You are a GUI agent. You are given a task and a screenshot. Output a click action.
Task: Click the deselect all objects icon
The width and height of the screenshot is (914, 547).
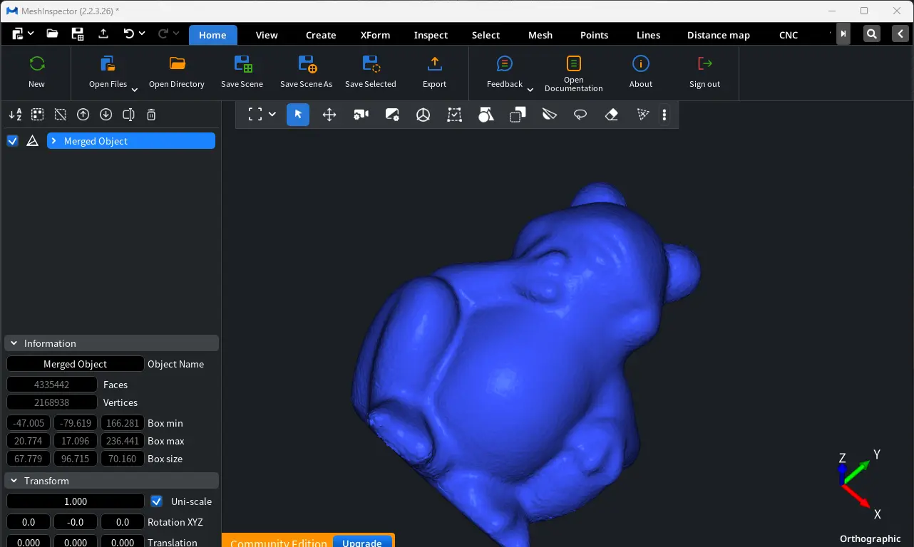click(x=61, y=115)
